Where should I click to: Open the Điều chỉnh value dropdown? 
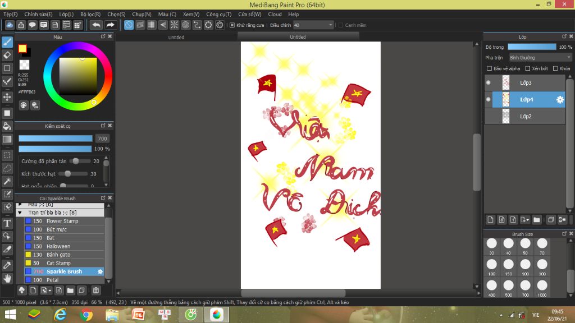(x=313, y=25)
